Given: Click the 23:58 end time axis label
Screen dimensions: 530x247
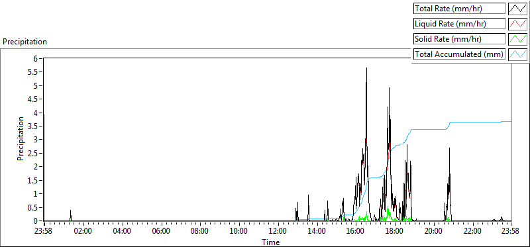Looking at the screenshot, I should 509,231.
